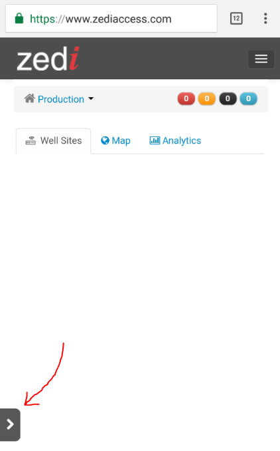Click the green padlock security icon

[19, 19]
